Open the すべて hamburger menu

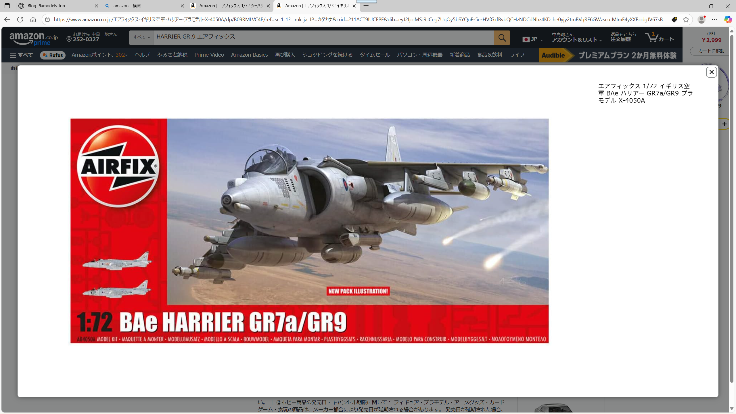coord(21,55)
